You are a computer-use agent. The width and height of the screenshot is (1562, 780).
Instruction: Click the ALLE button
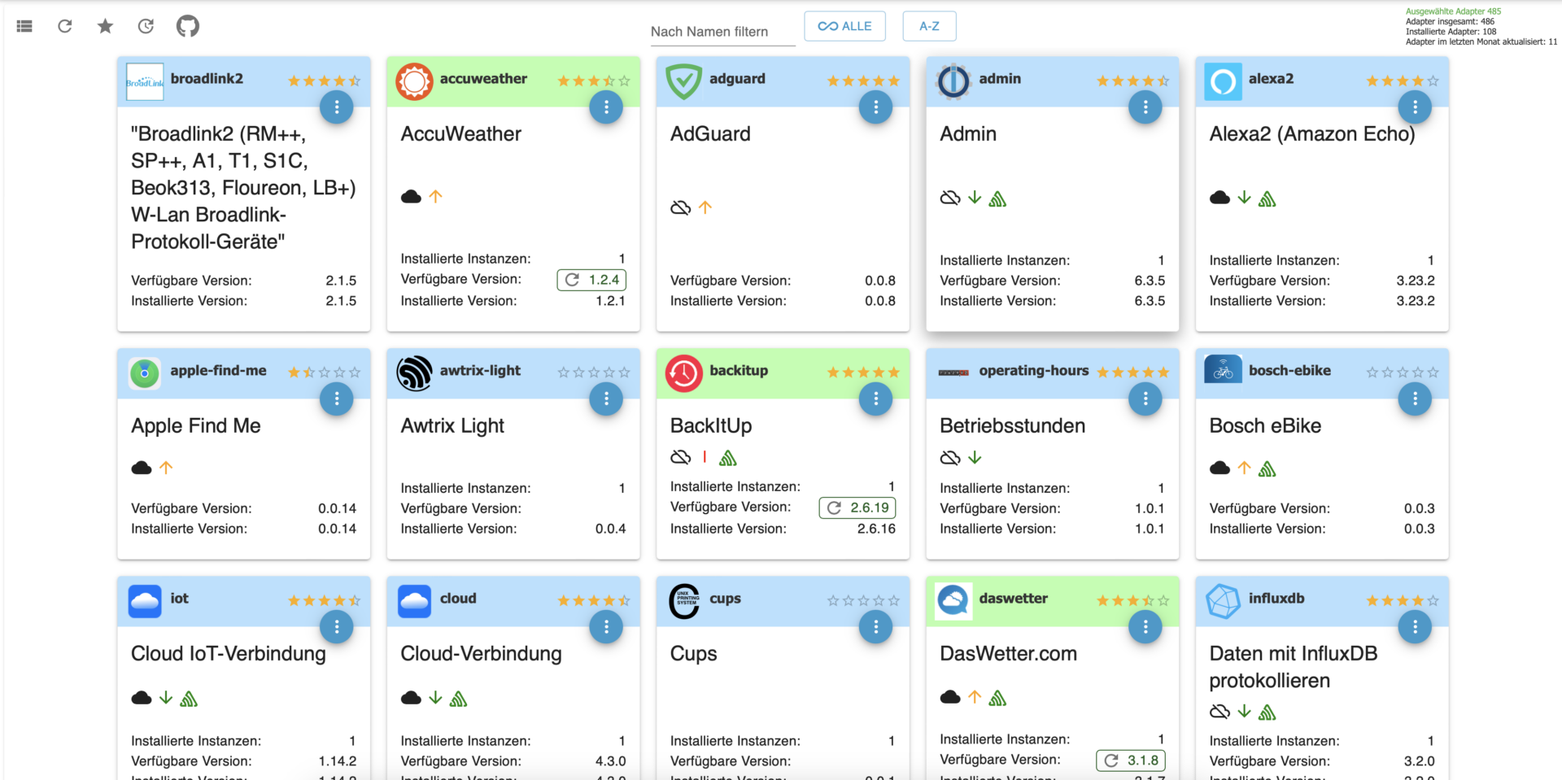844,26
